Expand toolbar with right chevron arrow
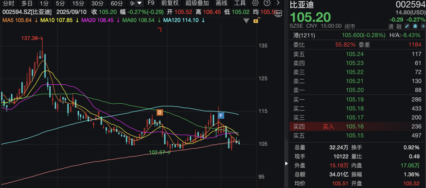Screen dimensions: 426x188 click(x=278, y=3)
